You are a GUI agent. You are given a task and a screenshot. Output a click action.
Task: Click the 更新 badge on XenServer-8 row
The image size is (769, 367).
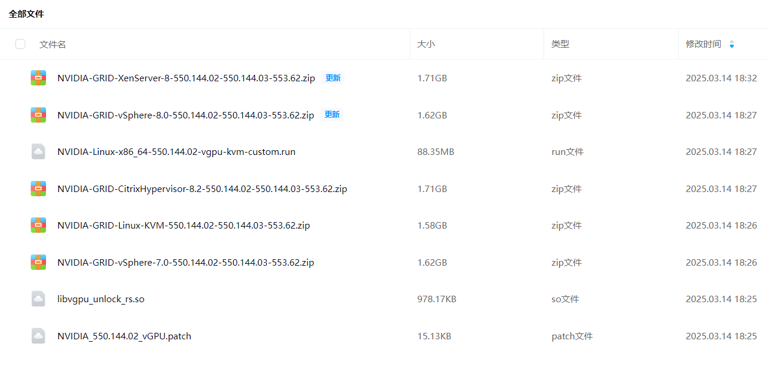pyautogui.click(x=333, y=78)
